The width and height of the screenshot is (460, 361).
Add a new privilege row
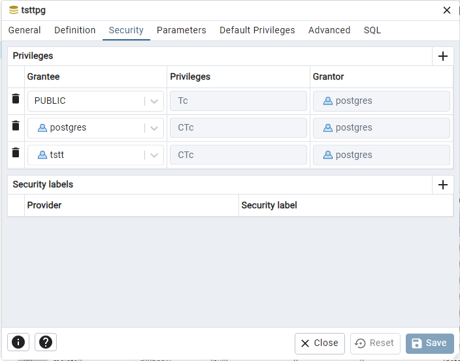[x=443, y=56]
